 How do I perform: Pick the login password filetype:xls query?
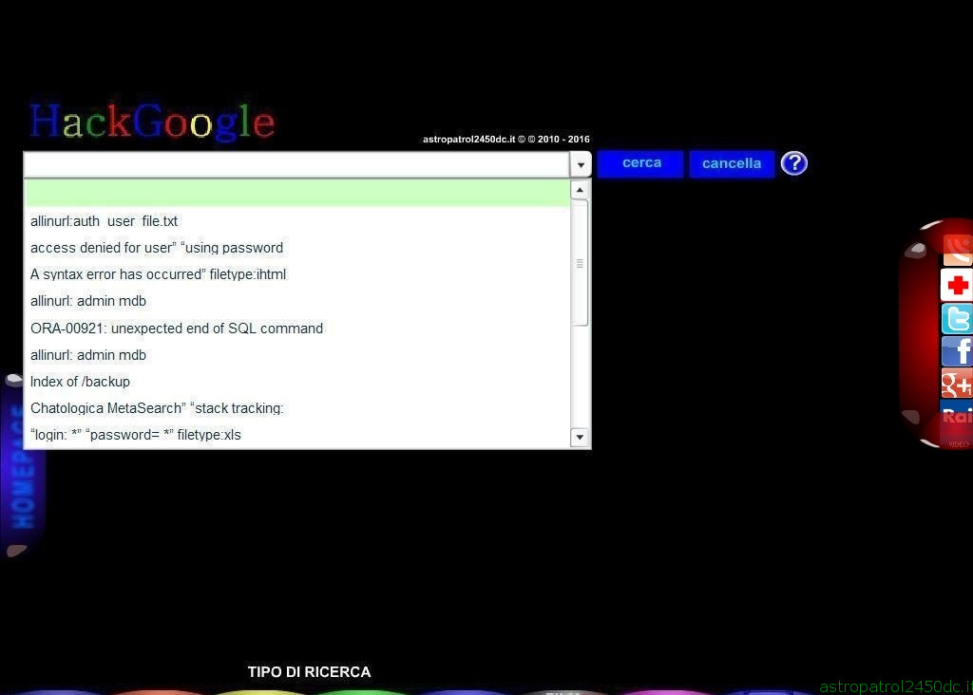click(x=296, y=435)
